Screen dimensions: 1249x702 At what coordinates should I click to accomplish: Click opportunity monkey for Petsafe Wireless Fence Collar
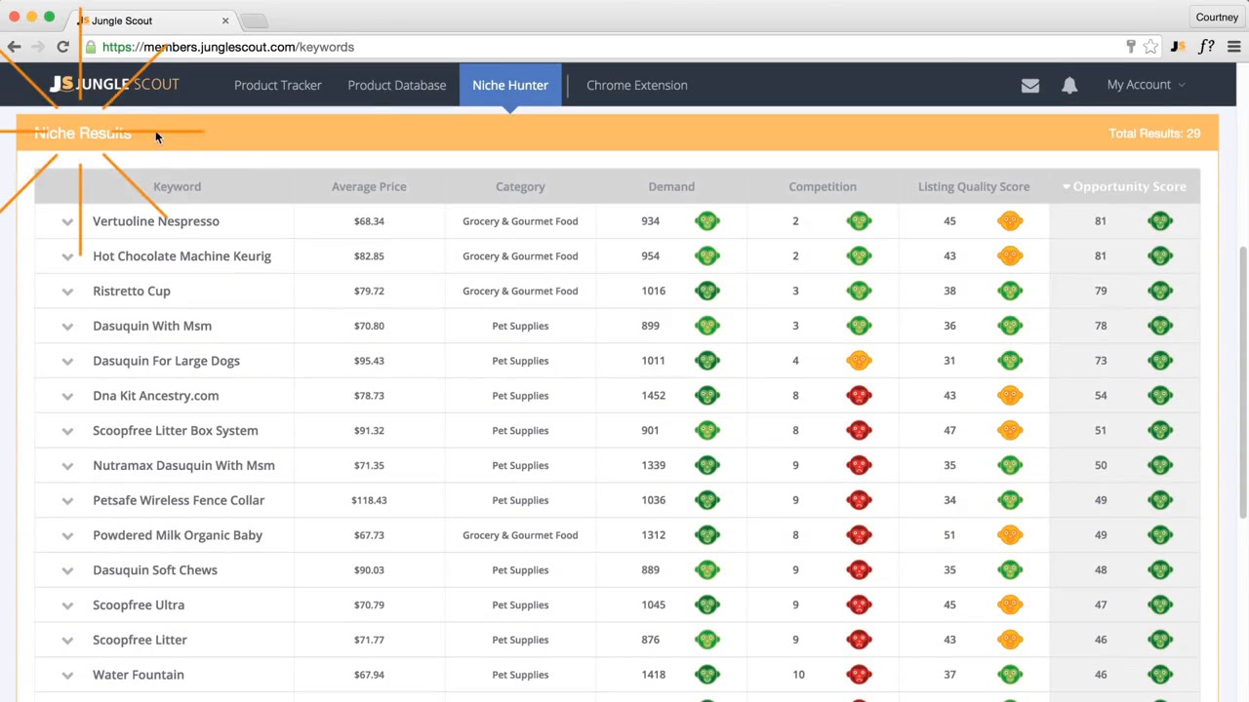coord(1160,500)
